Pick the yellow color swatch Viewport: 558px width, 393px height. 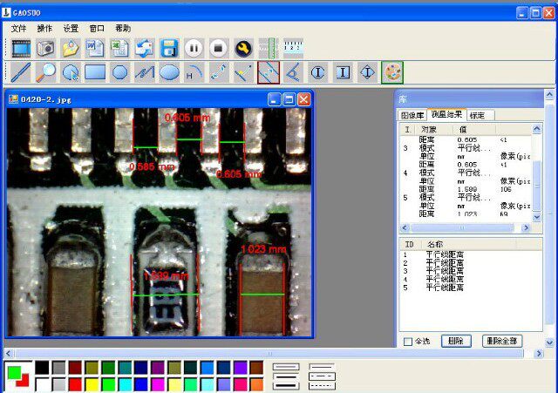pyautogui.click(x=92, y=385)
